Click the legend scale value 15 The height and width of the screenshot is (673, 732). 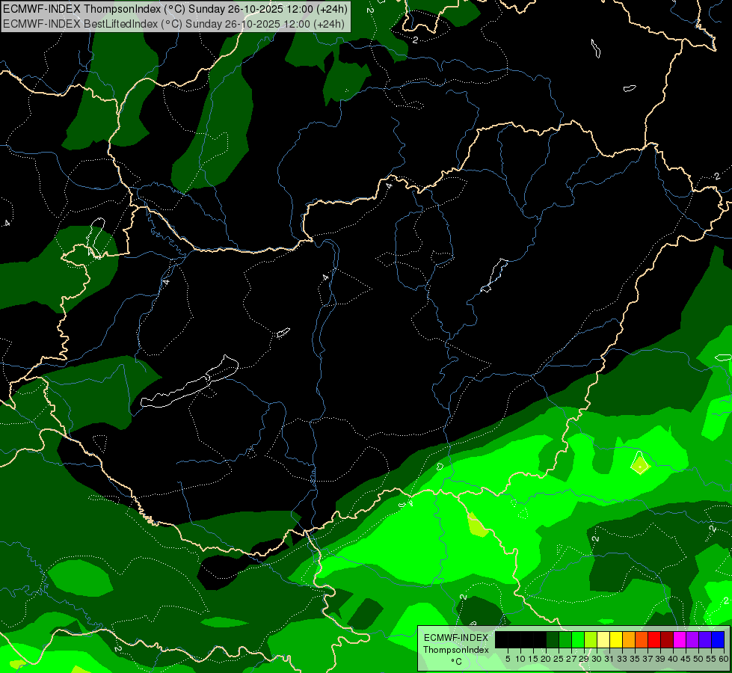[533, 659]
